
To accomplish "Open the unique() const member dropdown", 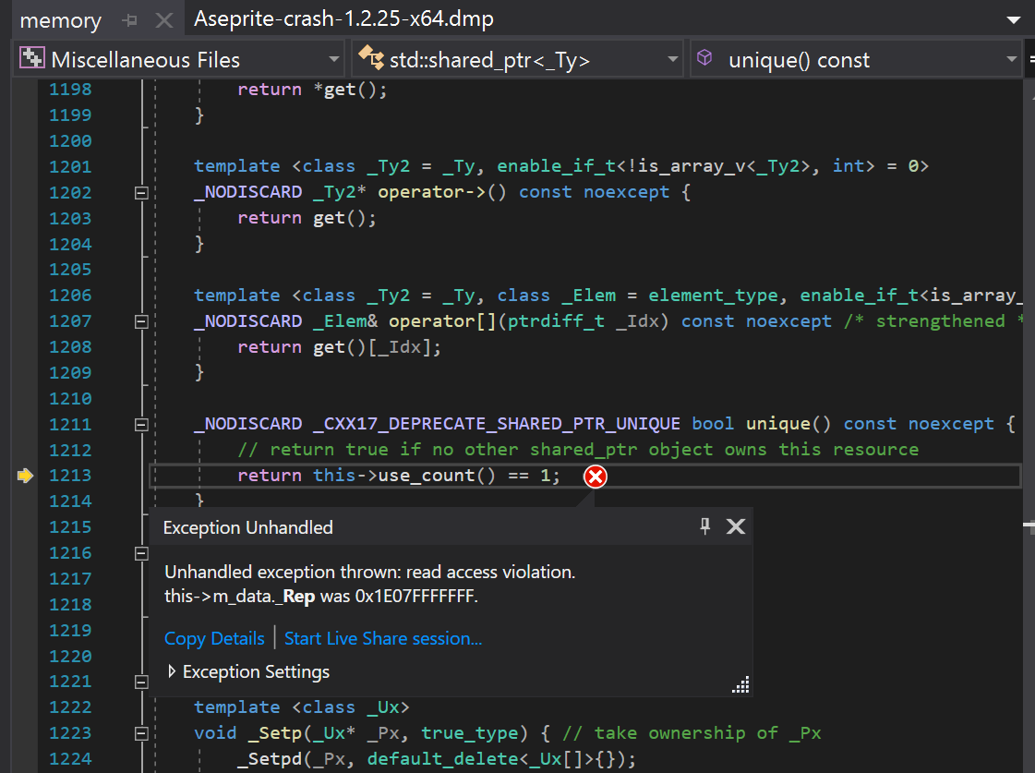I will click(x=1011, y=59).
